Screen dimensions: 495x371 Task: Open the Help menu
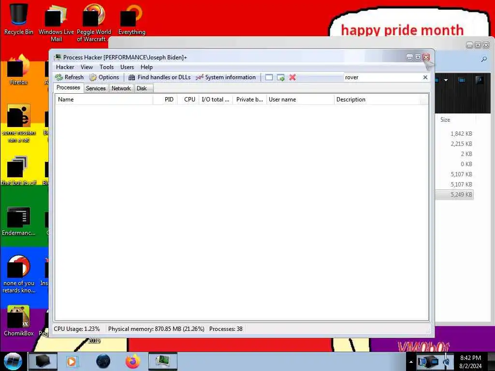coord(146,67)
